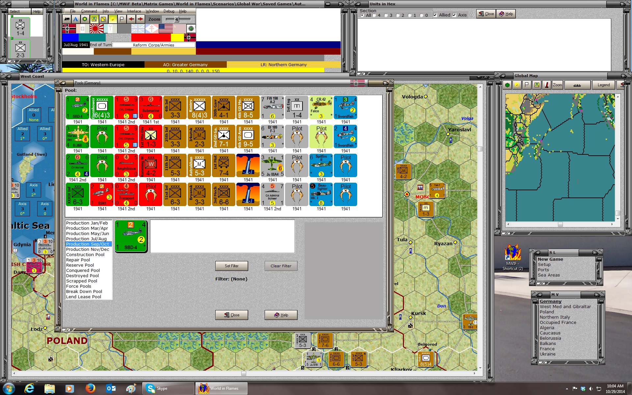Viewport: 632px width, 395px height.
Task: Click the red right arrow toolbar icon
Action: coord(140,19)
